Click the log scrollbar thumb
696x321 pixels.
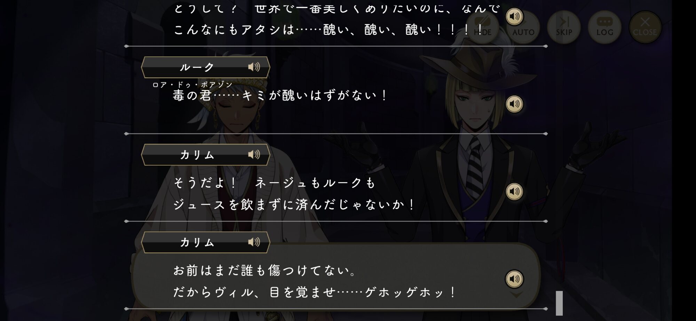click(x=559, y=303)
